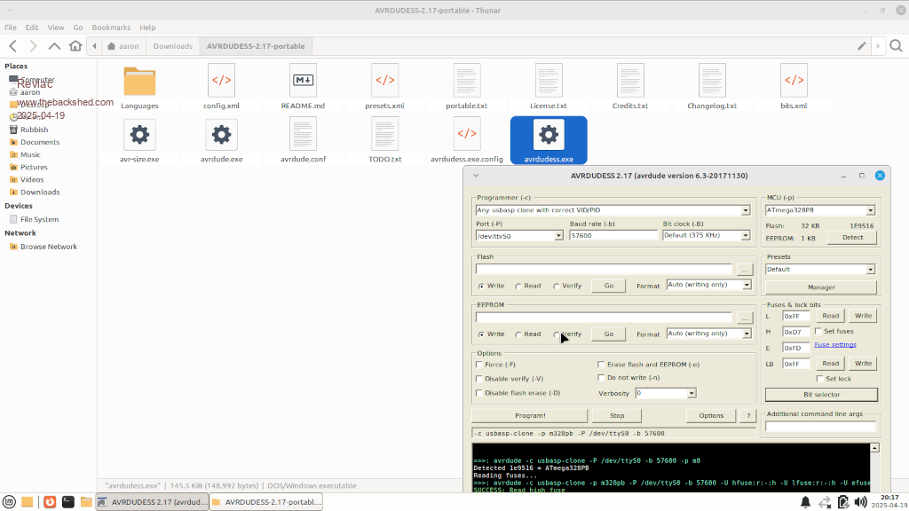909x511 pixels.
Task: Select the avr-size.exe executable icon
Action: coord(139,135)
